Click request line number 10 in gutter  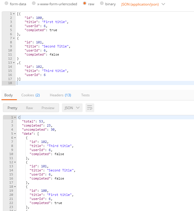click(x=10, y=50)
